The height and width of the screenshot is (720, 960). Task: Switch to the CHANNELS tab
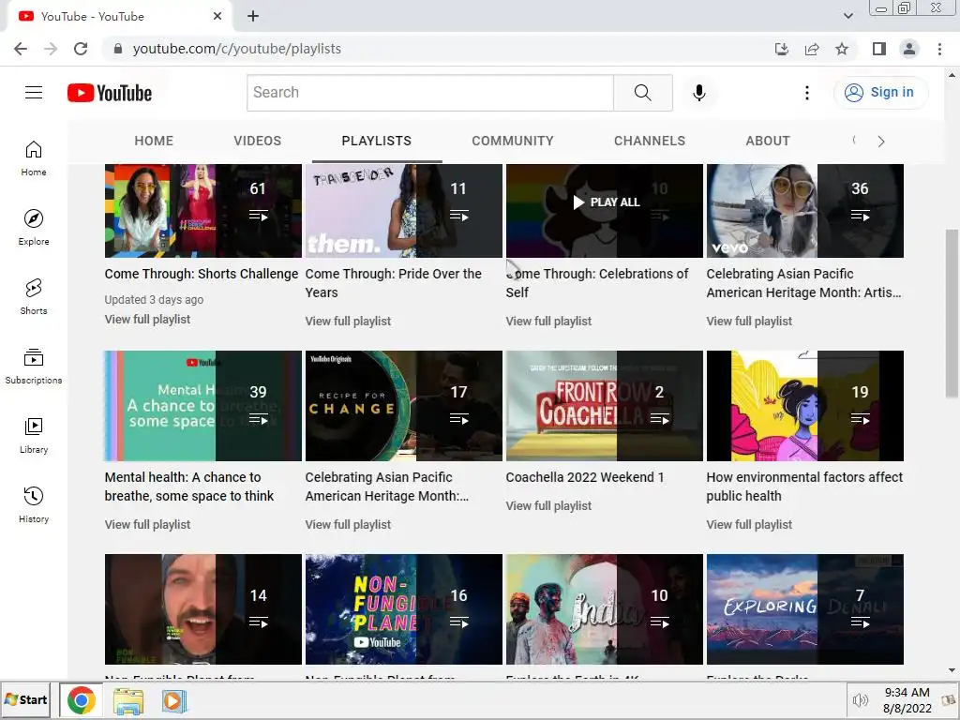650,141
